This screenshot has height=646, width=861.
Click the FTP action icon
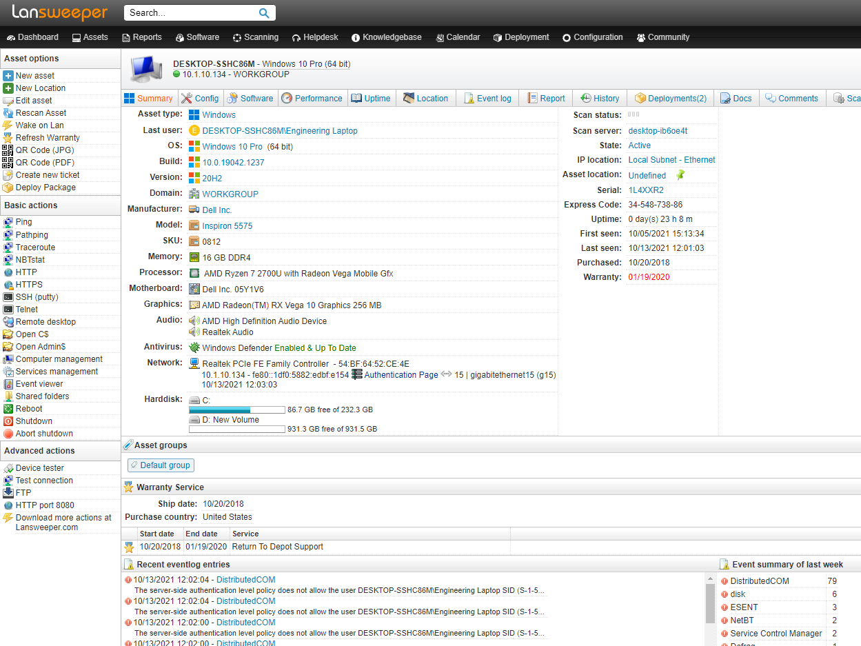coord(8,493)
